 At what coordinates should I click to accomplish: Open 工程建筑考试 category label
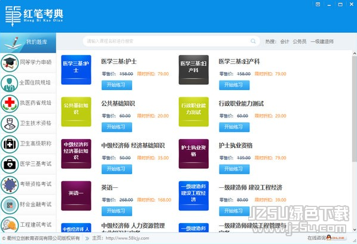pyautogui.click(x=36, y=225)
